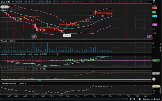Click the 0.0032313 MACD diff value
The image size is (162, 101).
[53, 54]
